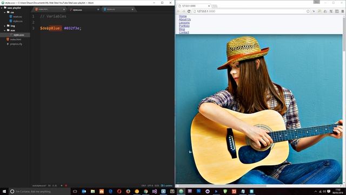Click the taskbar clock and date

click(x=338, y=191)
